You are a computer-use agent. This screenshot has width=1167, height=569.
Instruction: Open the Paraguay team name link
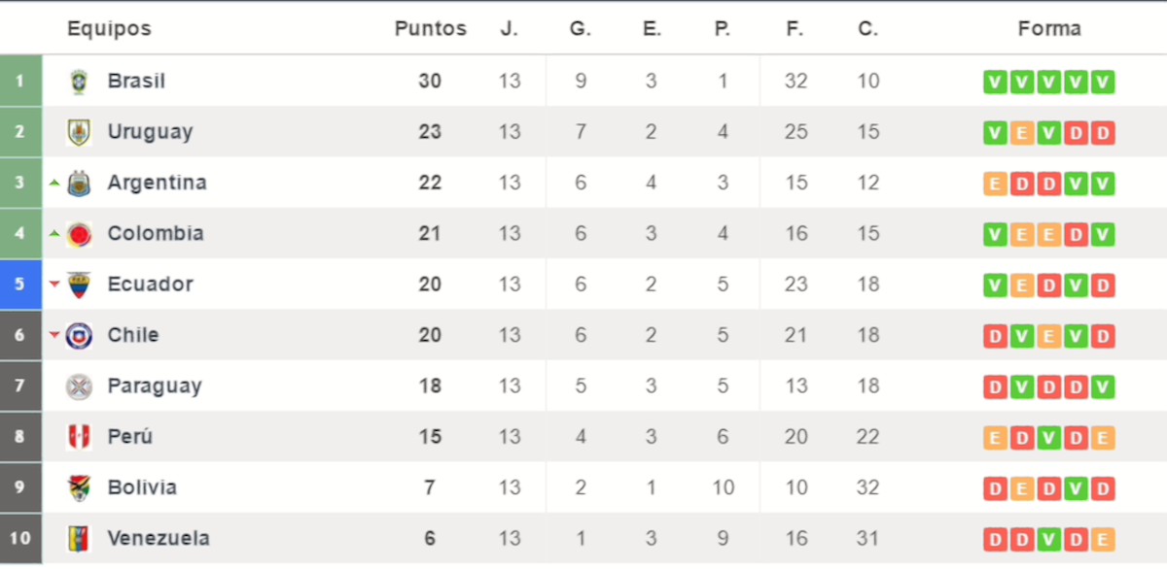155,386
